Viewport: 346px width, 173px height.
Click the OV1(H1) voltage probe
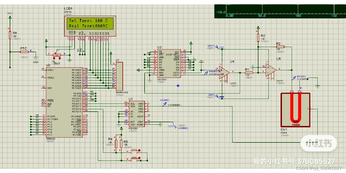pos(294,79)
